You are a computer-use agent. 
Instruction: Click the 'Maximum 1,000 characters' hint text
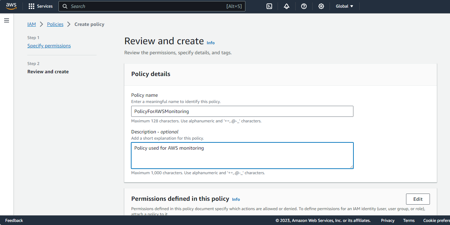pyautogui.click(x=198, y=173)
